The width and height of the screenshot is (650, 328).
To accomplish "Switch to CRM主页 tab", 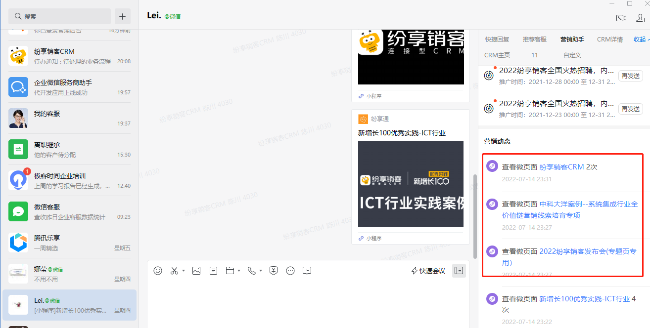I will pyautogui.click(x=497, y=55).
